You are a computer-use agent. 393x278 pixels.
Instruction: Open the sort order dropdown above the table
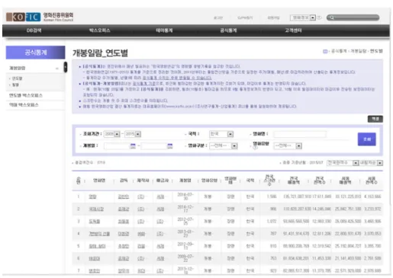(x=371, y=163)
